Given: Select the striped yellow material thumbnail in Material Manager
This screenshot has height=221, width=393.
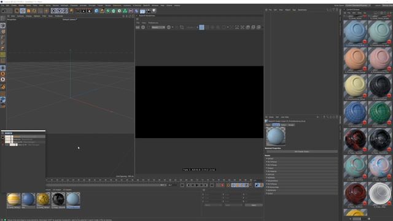Looking at the screenshot, I should (x=14, y=199).
